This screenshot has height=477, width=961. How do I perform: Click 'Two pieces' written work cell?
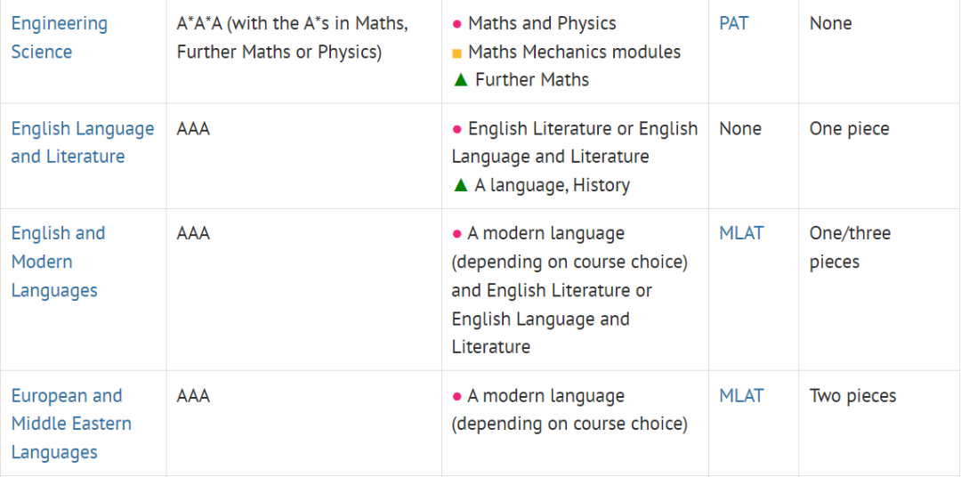pos(852,396)
